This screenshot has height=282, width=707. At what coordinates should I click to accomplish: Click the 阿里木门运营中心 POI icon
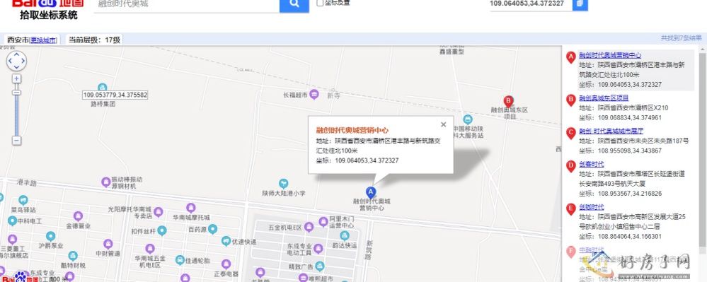point(323,221)
